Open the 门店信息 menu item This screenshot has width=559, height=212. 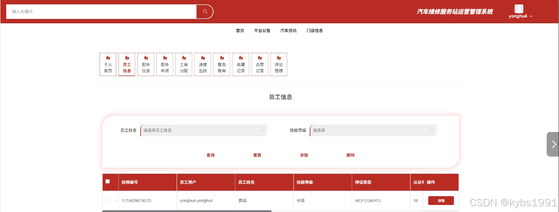[315, 31]
